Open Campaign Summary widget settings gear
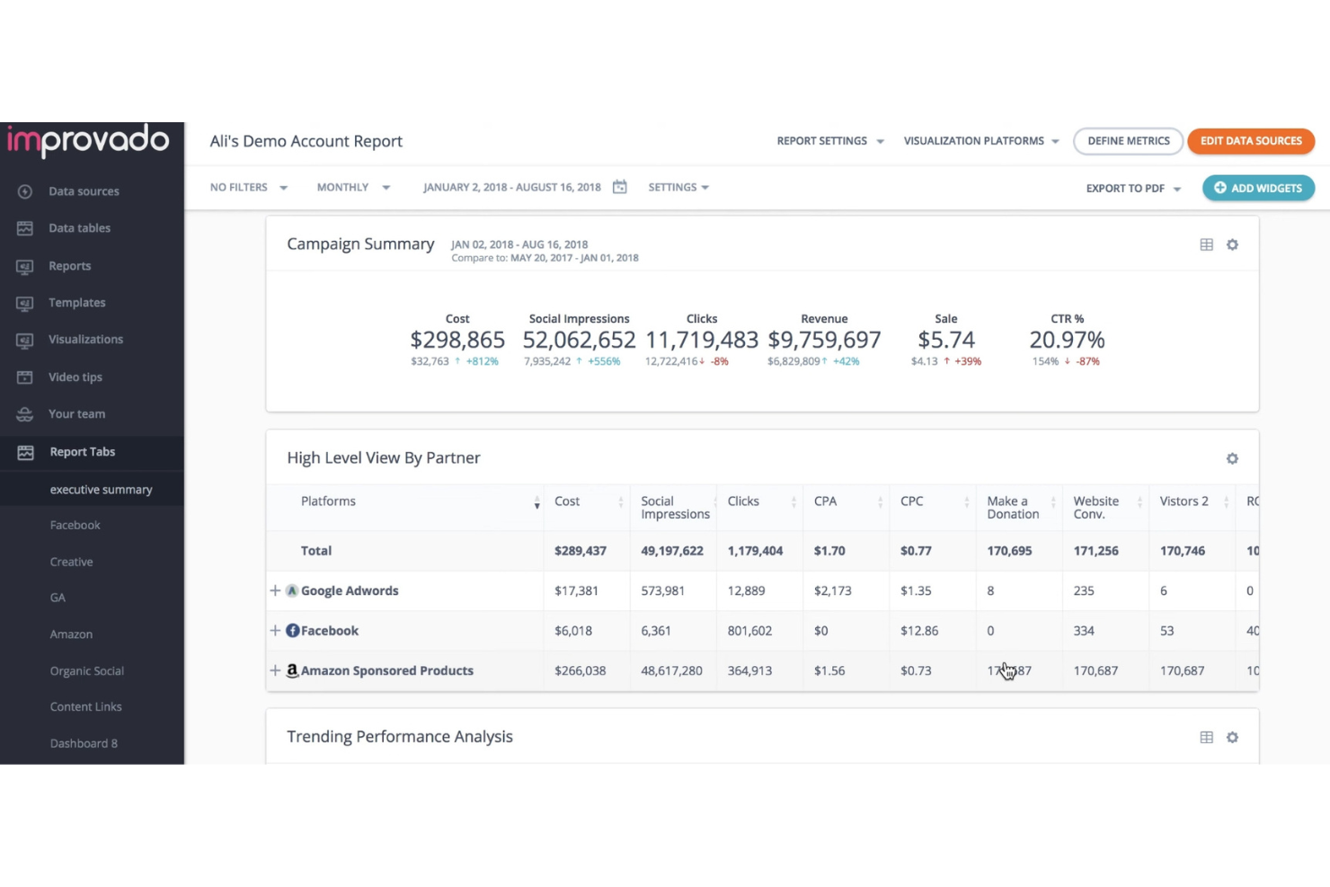 tap(1232, 244)
